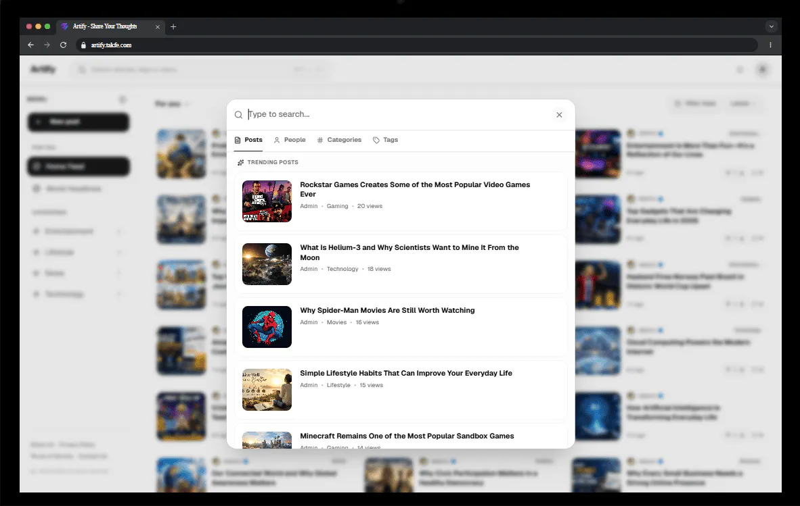Image resolution: width=800 pixels, height=506 pixels.
Task: Click the Categories hash icon
Action: (x=320, y=140)
